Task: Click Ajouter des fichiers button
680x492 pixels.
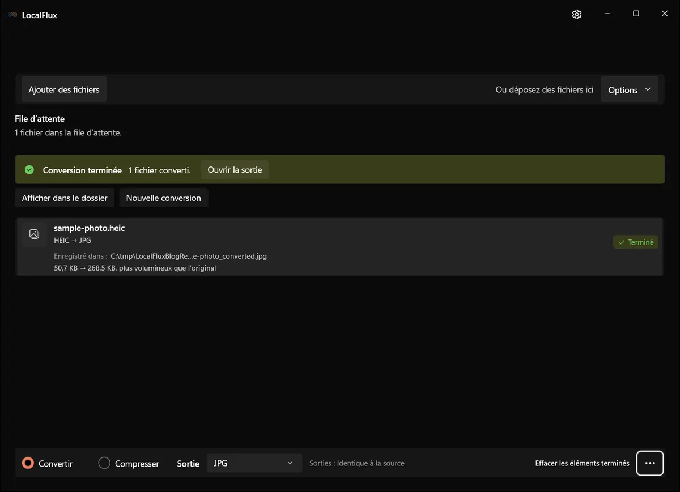Action: 64,89
